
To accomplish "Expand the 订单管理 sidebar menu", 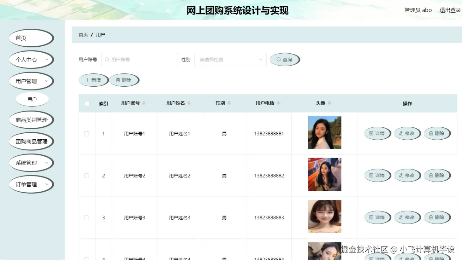I will [31, 184].
